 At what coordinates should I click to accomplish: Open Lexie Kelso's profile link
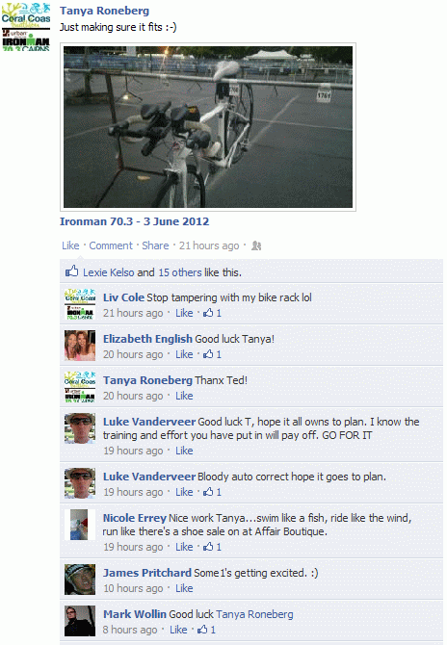(x=109, y=272)
